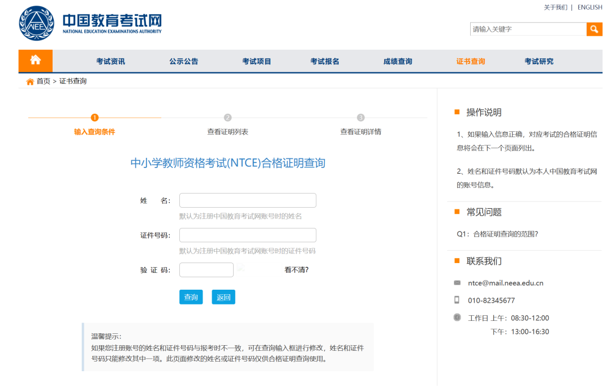Click the 返回 button
The height and width of the screenshot is (391, 611).
tap(223, 297)
